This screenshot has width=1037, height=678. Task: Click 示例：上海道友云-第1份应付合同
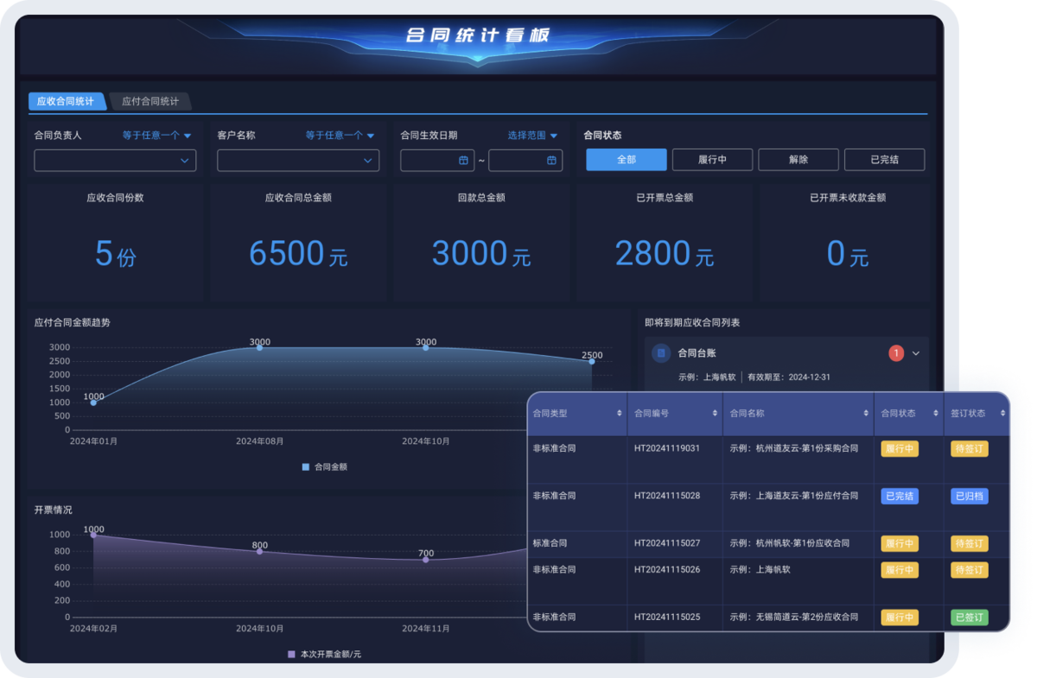coord(794,496)
